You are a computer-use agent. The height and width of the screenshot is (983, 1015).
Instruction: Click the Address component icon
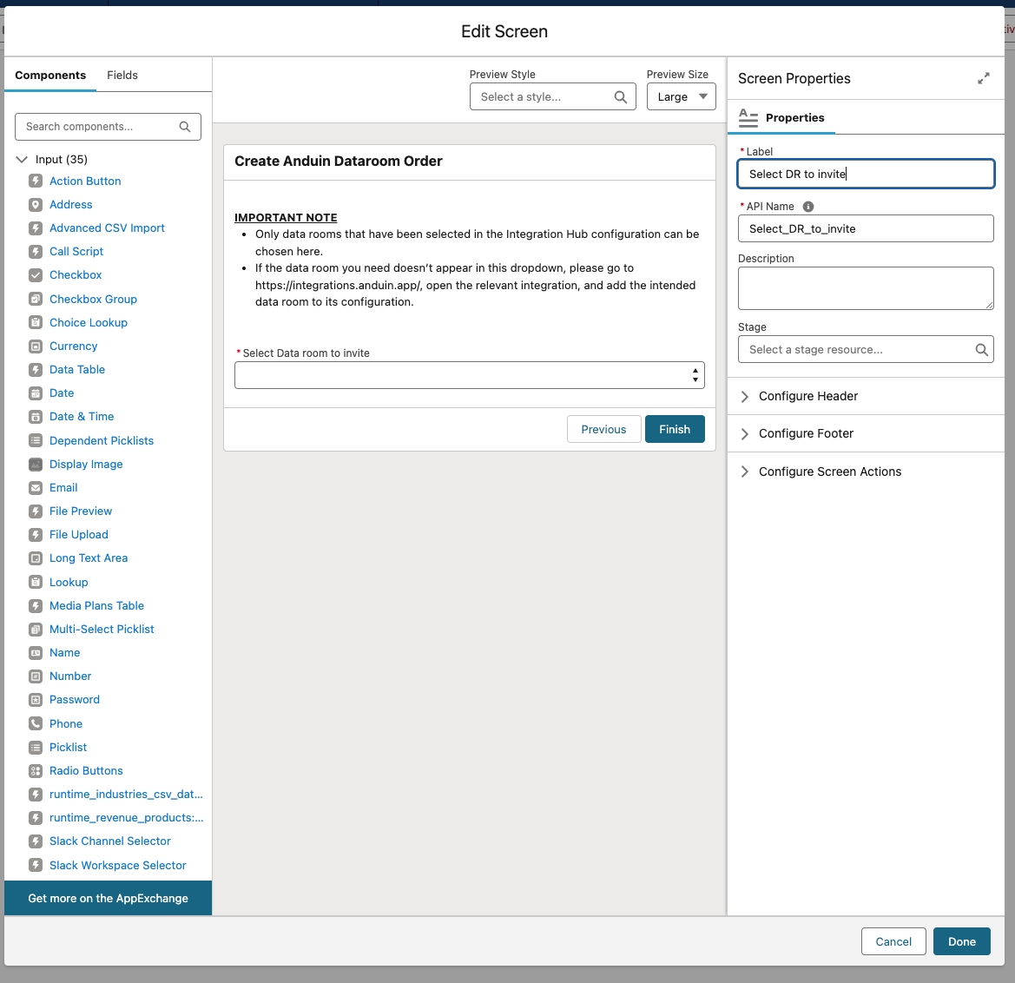click(36, 205)
